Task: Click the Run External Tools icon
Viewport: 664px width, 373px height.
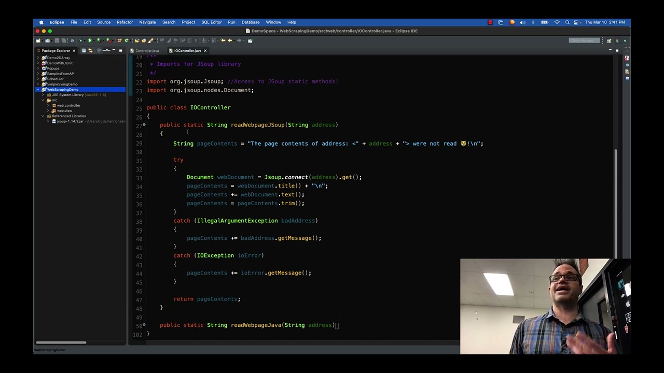Action: point(108,40)
